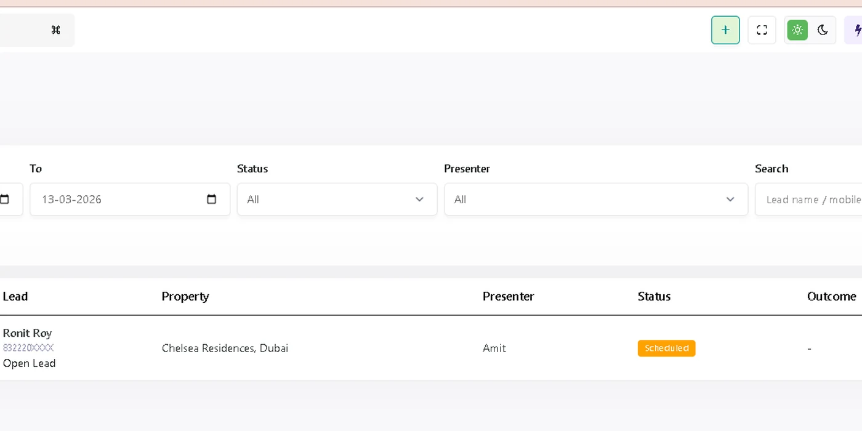Screen dimensions: 862x431
Task: Sort by the Lead column header
Action: pyautogui.click(x=15, y=296)
